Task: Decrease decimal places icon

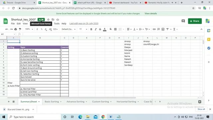Action: [46, 29]
